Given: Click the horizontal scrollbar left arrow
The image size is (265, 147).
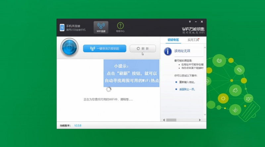Looking at the screenshot, I should pyautogui.click(x=164, y=120).
